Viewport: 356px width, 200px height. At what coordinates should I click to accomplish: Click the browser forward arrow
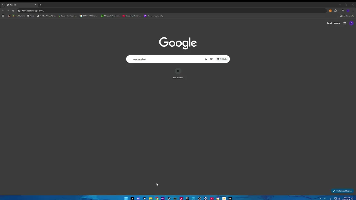tap(8, 11)
